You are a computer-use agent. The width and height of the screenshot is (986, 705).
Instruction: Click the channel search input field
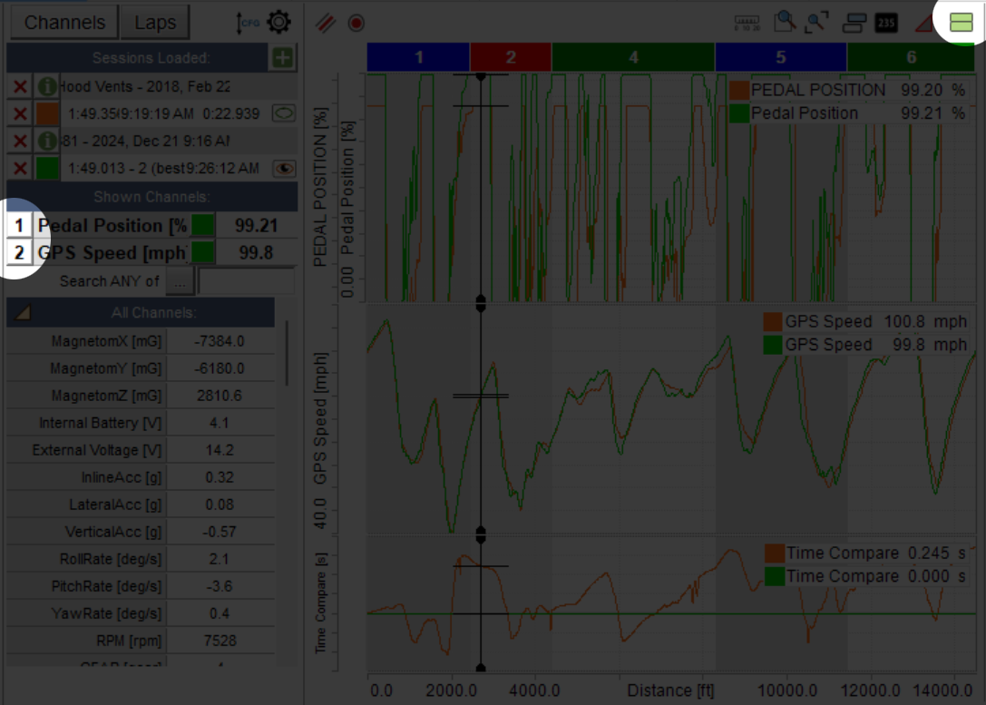(247, 281)
